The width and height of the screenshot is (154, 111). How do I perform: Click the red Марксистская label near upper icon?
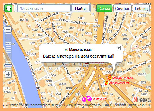[x=123, y=78]
